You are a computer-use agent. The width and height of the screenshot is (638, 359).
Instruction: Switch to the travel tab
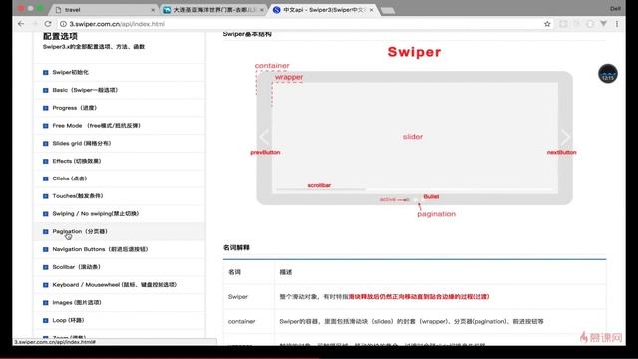point(104,9)
